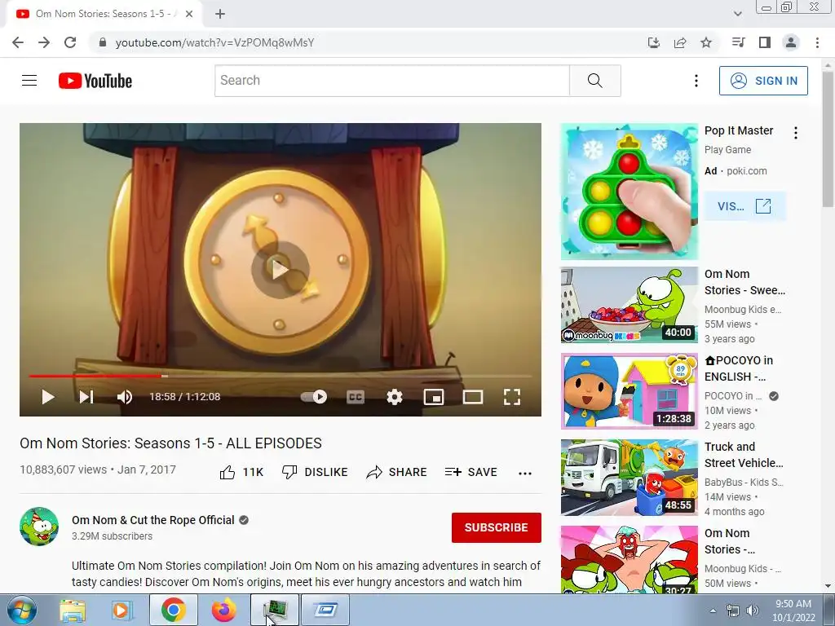The width and height of the screenshot is (835, 626).
Task: Click the search magnifier button
Action: pyautogui.click(x=594, y=81)
